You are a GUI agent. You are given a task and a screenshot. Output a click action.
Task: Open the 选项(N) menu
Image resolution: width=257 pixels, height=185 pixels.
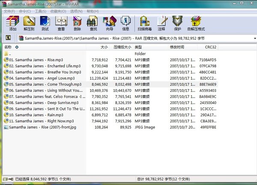[x=76, y=11]
